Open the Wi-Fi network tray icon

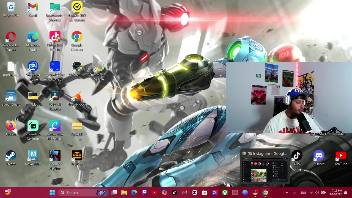[312, 193]
